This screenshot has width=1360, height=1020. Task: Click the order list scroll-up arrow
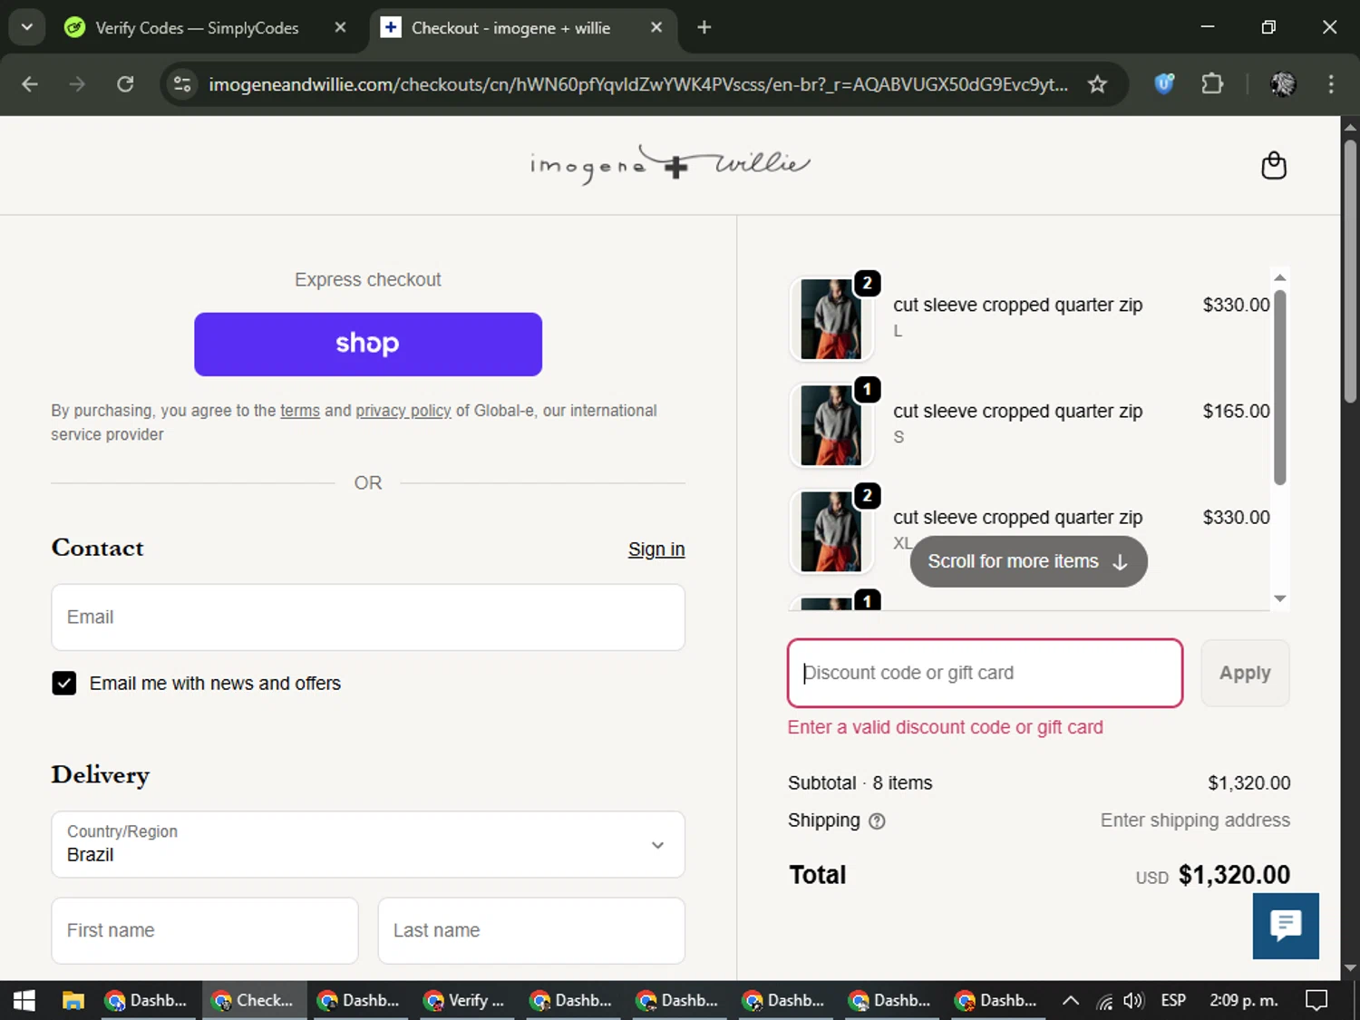click(x=1280, y=277)
